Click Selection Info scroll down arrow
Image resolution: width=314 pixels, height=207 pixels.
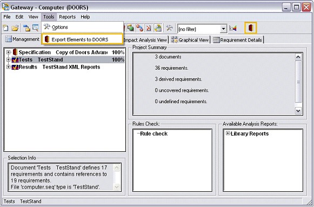[x=117, y=187]
